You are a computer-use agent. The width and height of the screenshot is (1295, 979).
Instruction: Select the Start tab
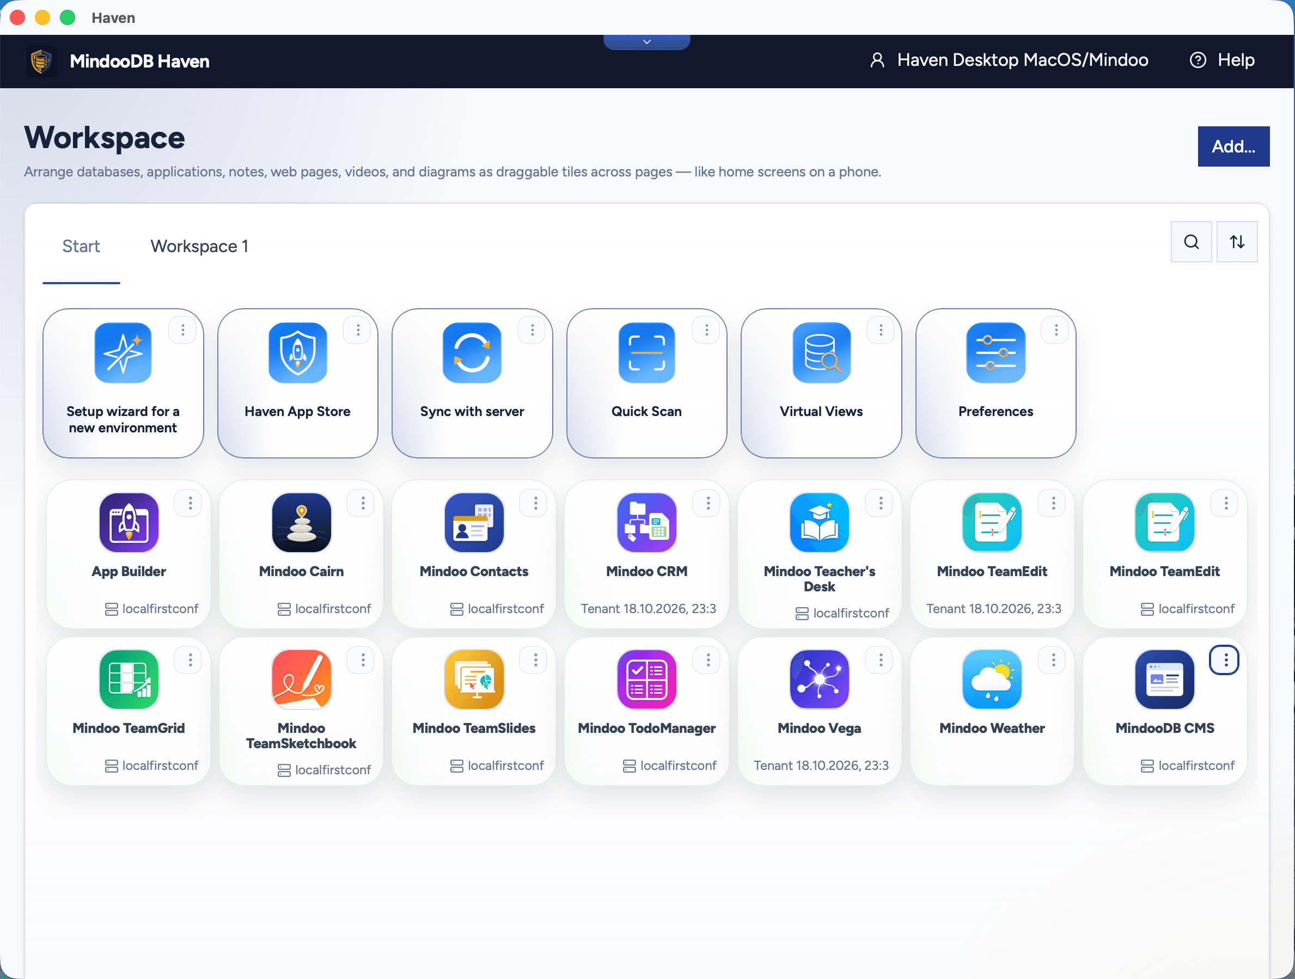(x=81, y=247)
